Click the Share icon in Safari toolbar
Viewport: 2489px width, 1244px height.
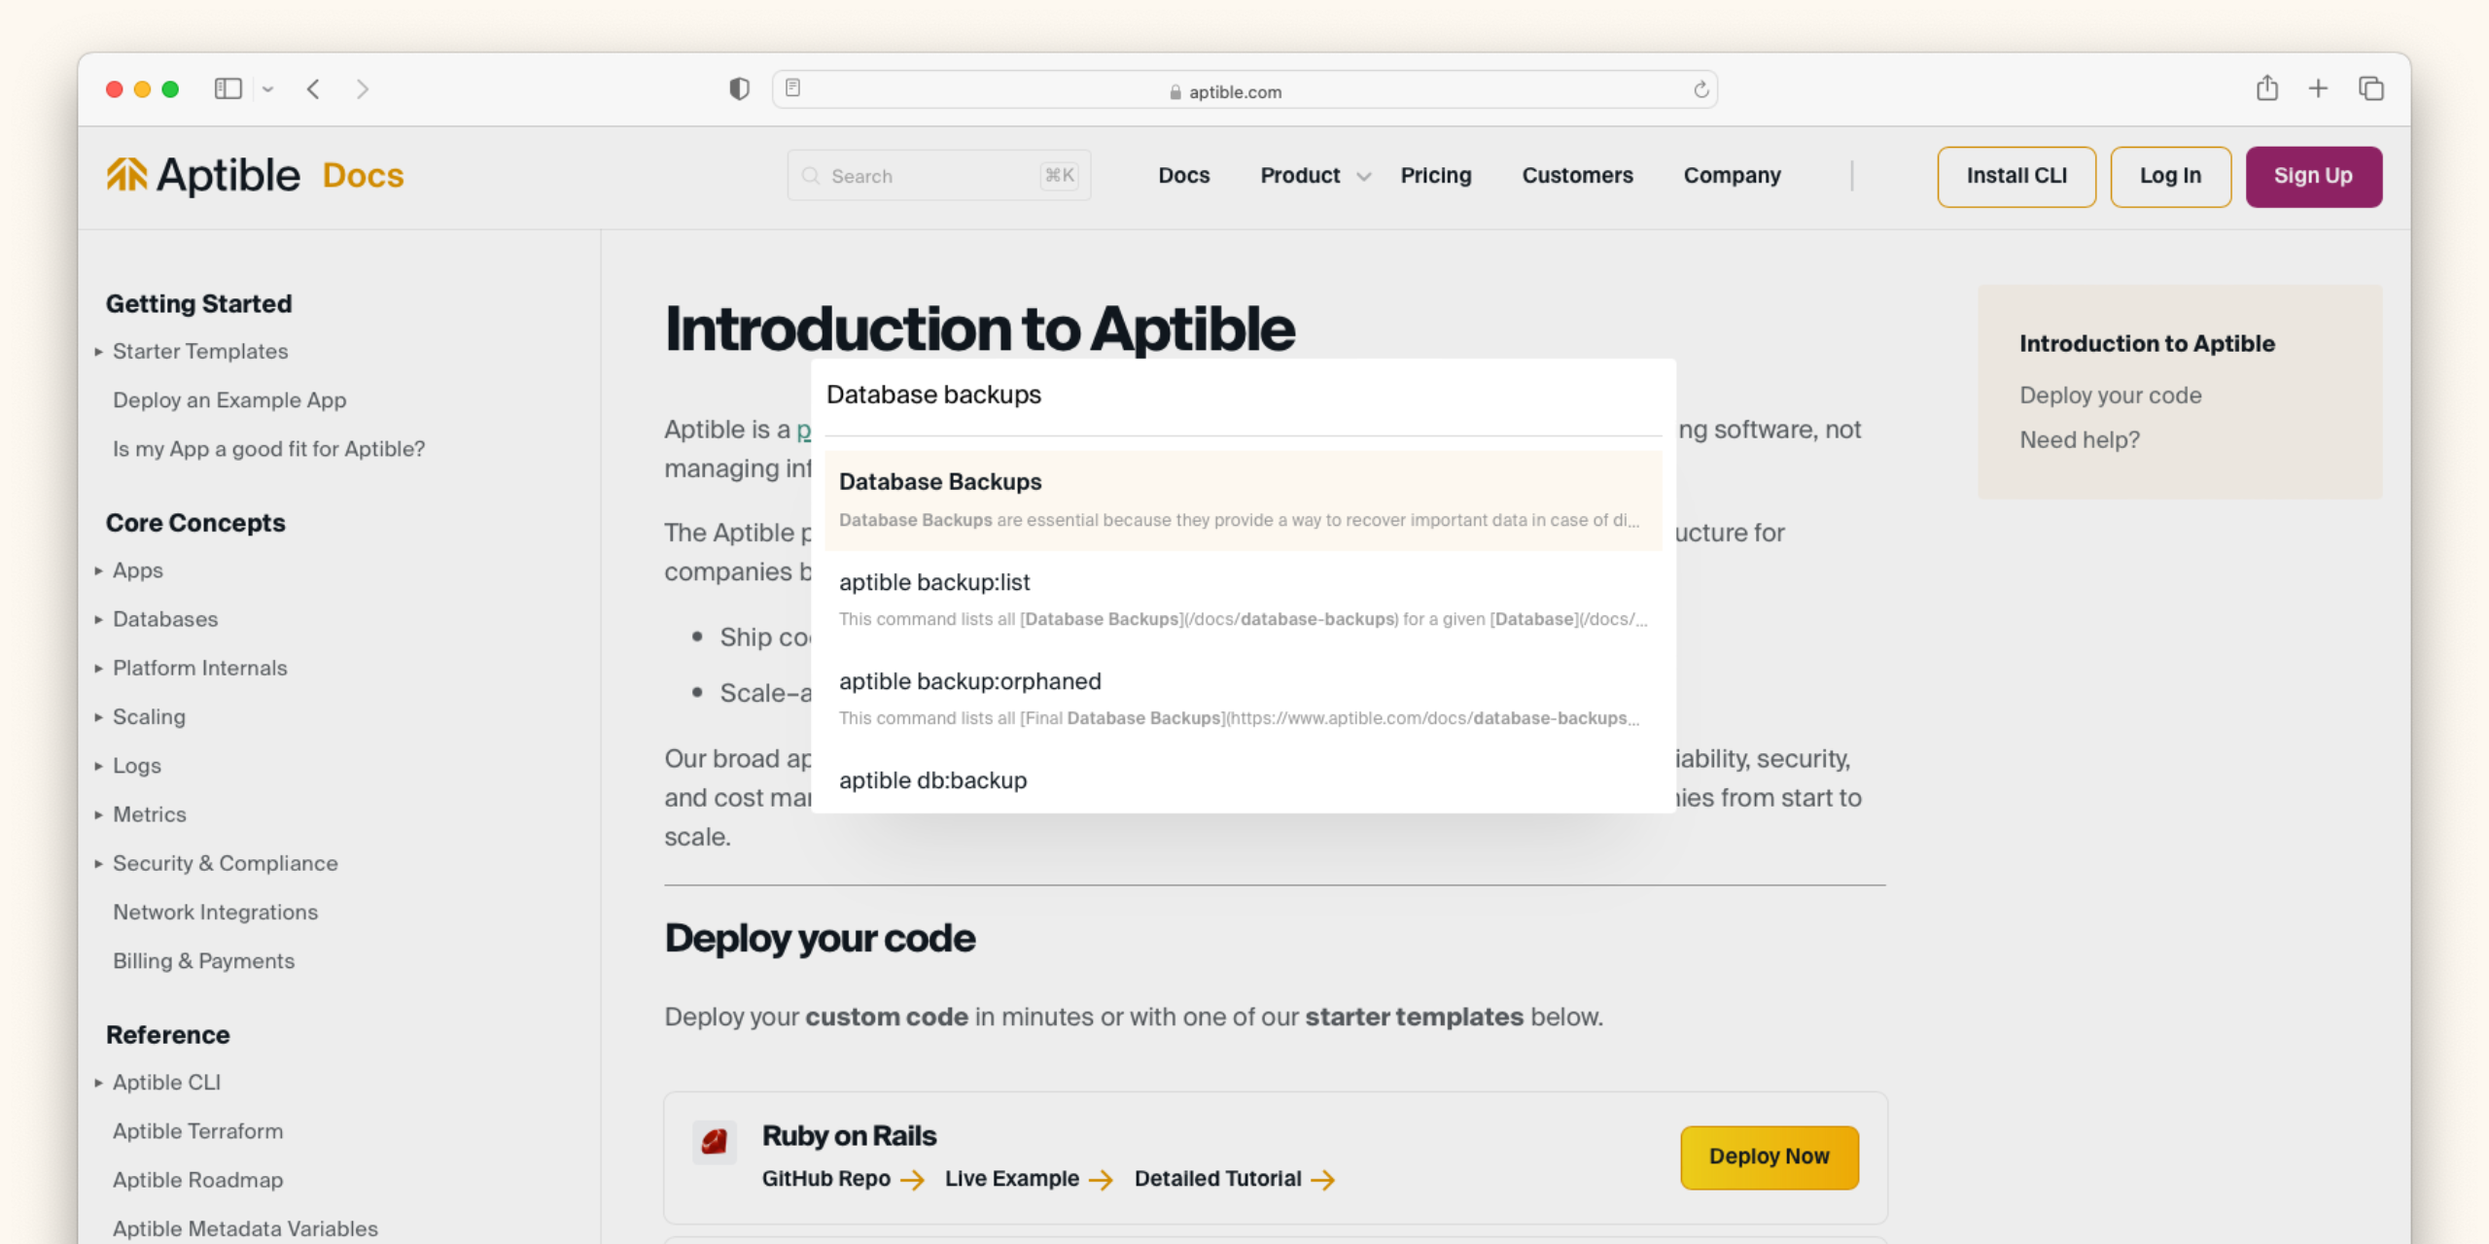tap(2267, 88)
